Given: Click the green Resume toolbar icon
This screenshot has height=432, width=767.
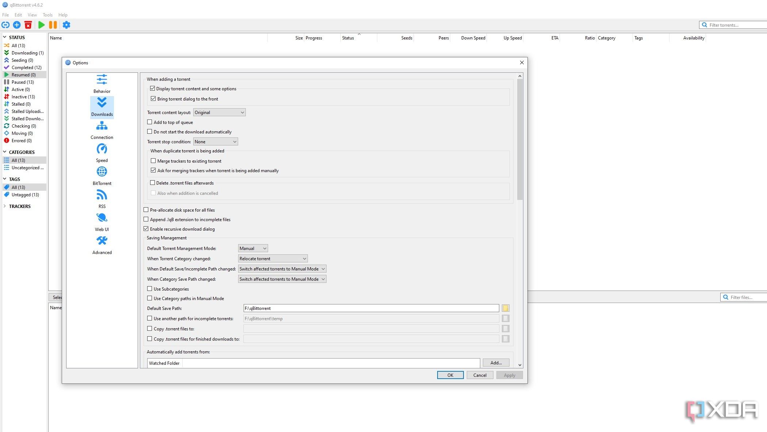Looking at the screenshot, I should click(41, 25).
